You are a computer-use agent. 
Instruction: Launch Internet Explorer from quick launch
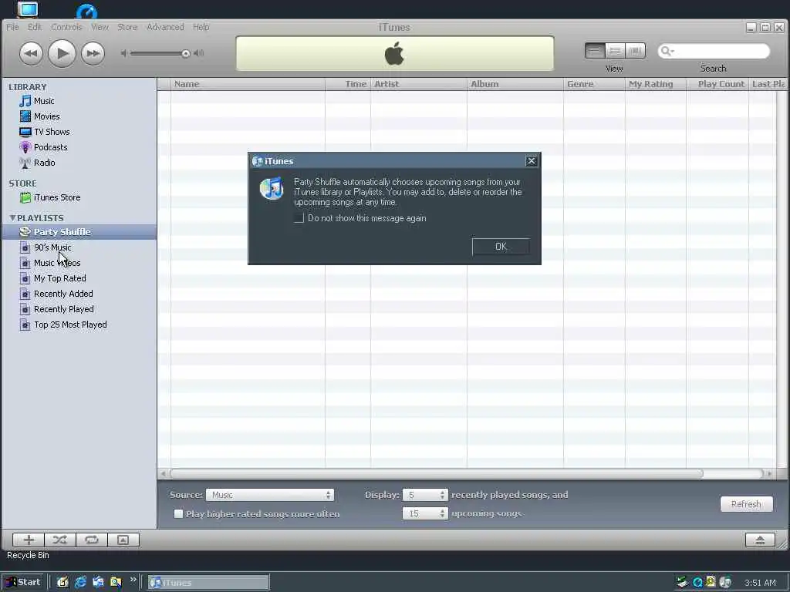click(80, 583)
